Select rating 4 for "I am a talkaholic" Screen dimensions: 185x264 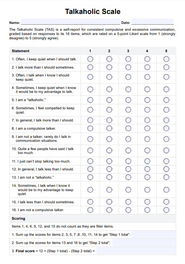[x=147, y=100]
